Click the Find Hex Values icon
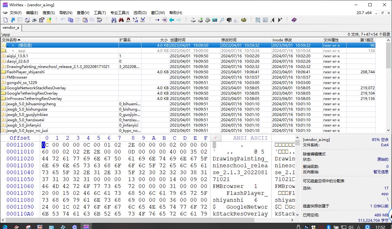The image size is (392, 229). 128,20
